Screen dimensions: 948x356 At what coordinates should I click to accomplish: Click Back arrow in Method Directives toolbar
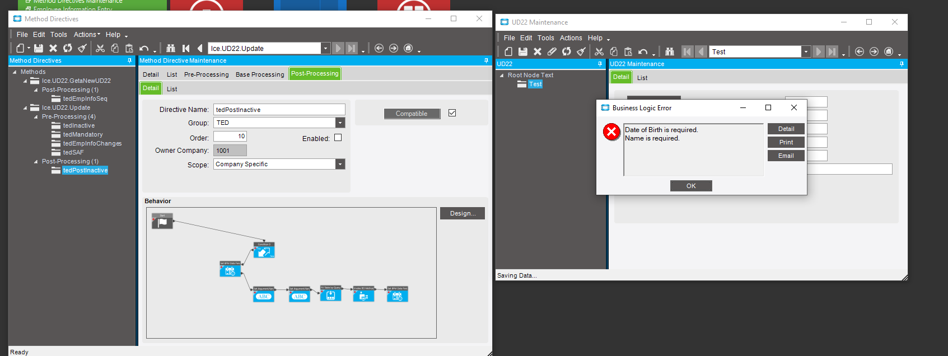379,48
